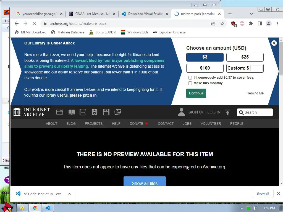This screenshot has height=212, width=283.
Task: Click the green Continue button
Action: [x=196, y=93]
